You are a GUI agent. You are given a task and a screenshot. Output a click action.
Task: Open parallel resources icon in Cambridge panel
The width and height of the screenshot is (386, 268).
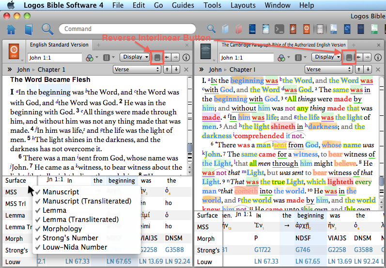[x=300, y=58]
